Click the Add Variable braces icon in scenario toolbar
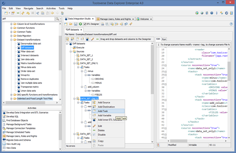 (82, 39)
